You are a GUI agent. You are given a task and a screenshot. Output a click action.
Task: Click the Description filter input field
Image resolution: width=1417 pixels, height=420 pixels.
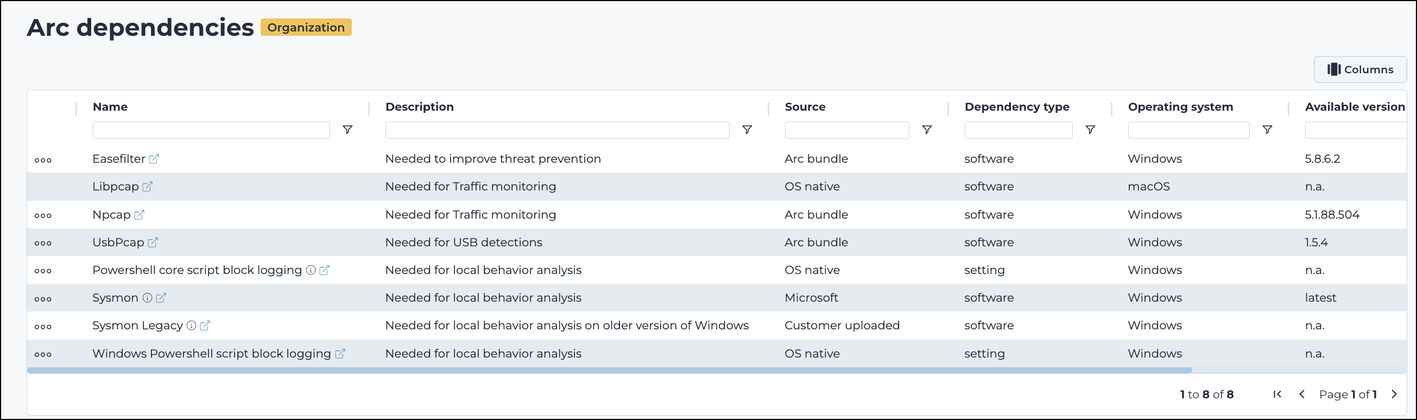pyautogui.click(x=557, y=130)
